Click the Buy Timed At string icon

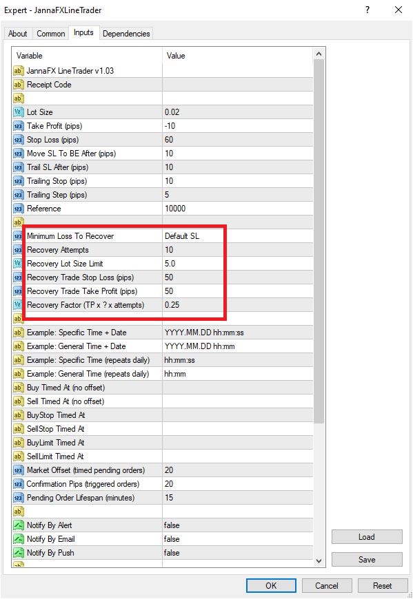[19, 388]
